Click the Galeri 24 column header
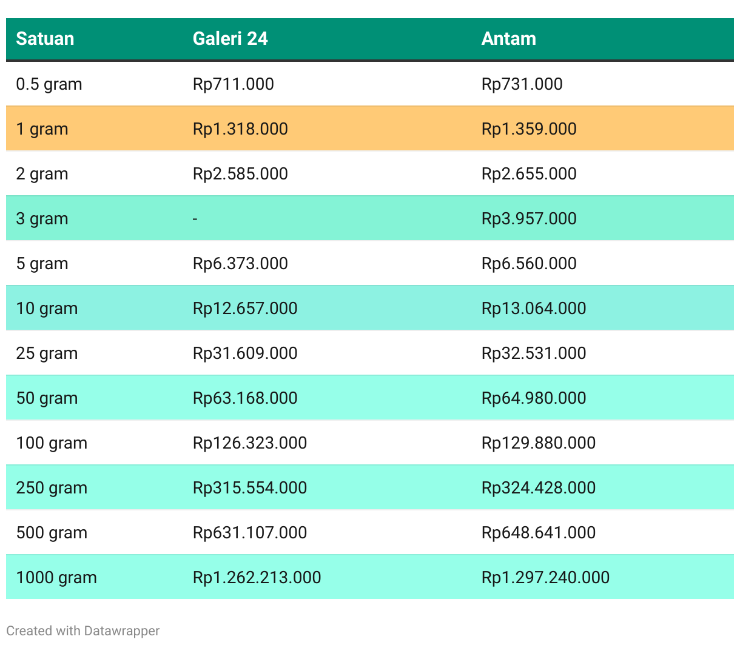The width and height of the screenshot is (740, 645). coord(230,39)
